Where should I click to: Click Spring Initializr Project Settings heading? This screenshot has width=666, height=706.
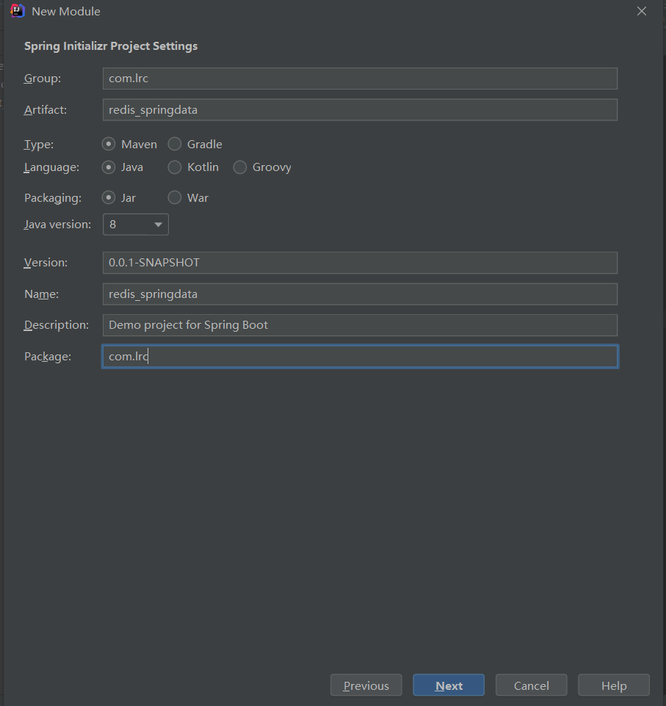click(x=111, y=46)
